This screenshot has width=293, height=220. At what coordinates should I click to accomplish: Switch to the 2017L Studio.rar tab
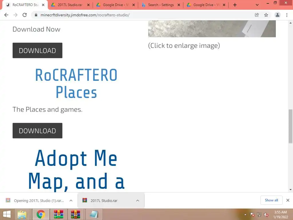click(70, 5)
